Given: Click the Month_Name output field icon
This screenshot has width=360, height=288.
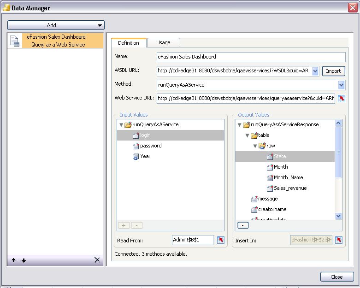Looking at the screenshot, I should coord(270,177).
